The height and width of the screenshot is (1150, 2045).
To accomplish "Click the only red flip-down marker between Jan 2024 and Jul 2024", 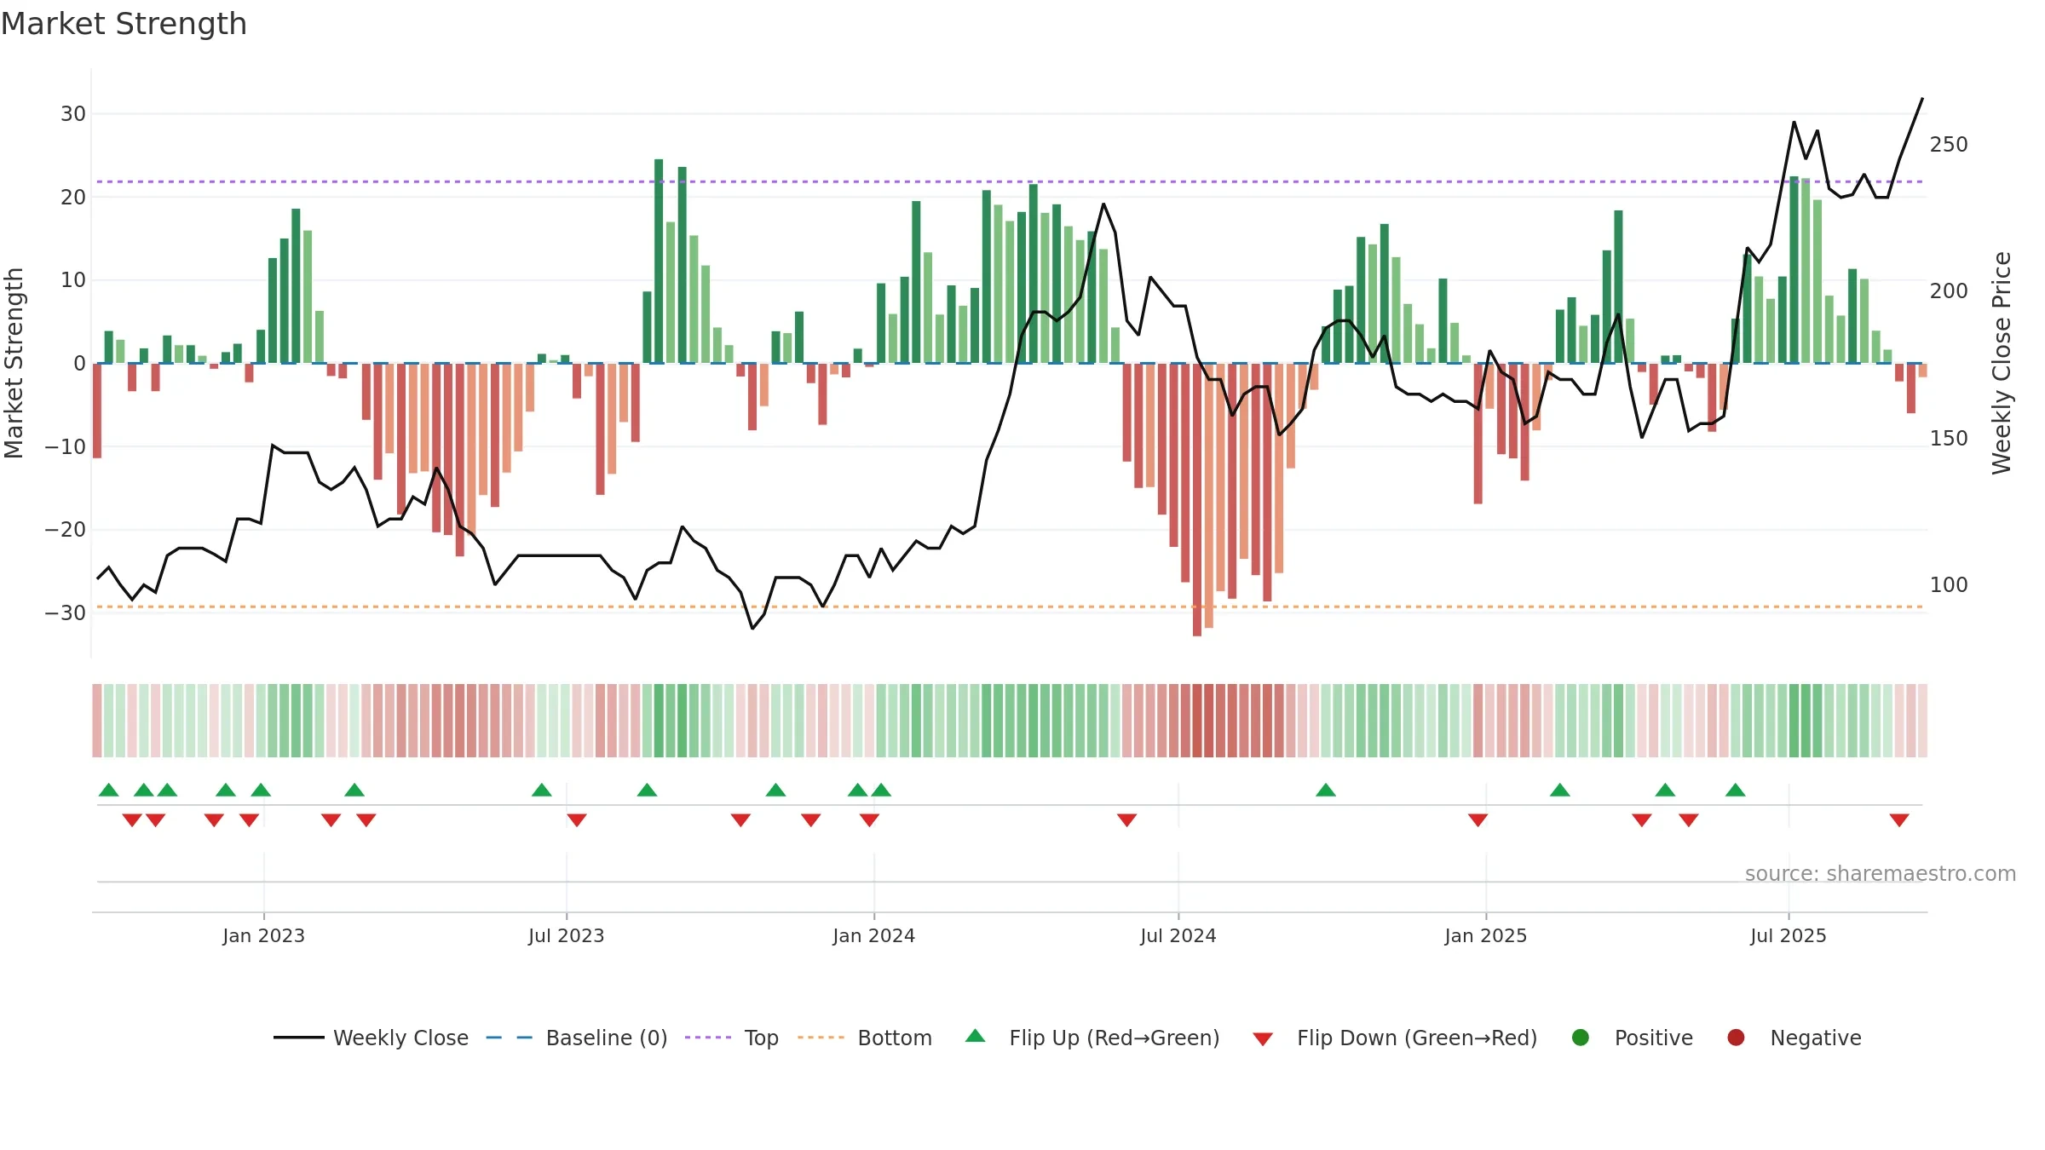I will coord(1126,820).
